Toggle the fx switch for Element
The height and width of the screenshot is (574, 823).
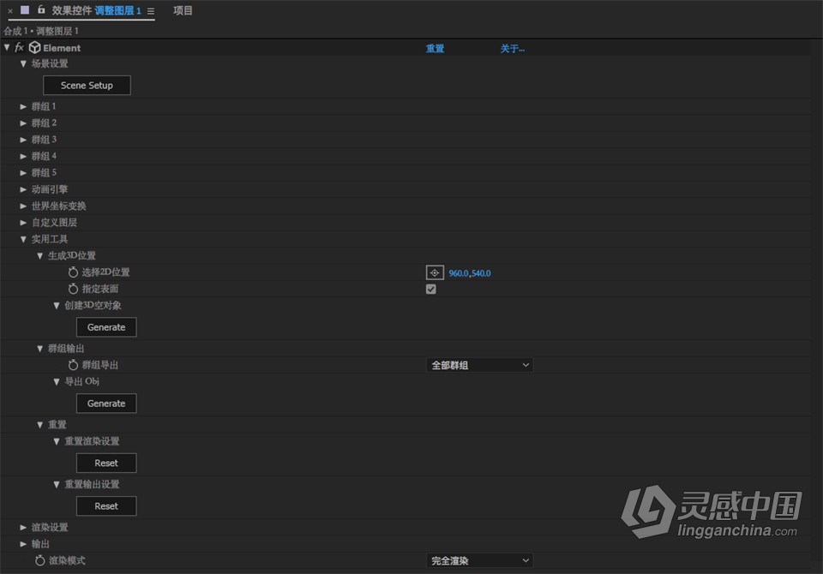pyautogui.click(x=20, y=48)
